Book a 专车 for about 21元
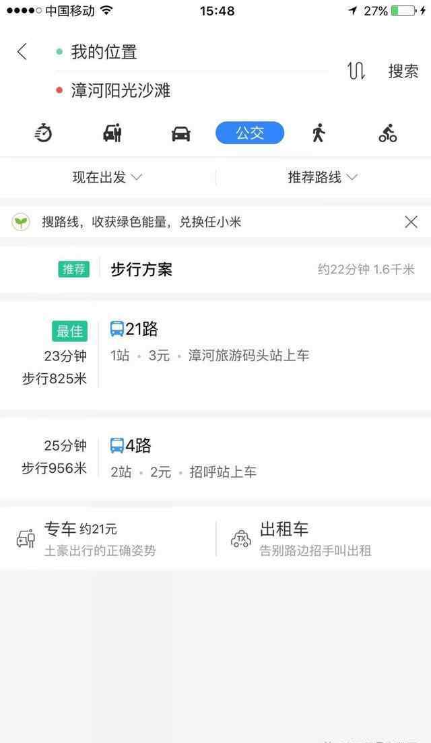Screen dimensions: 431x743 [108, 539]
